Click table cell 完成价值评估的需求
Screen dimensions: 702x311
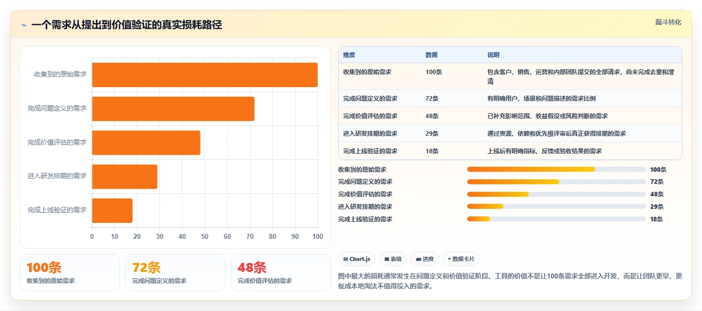click(x=370, y=116)
